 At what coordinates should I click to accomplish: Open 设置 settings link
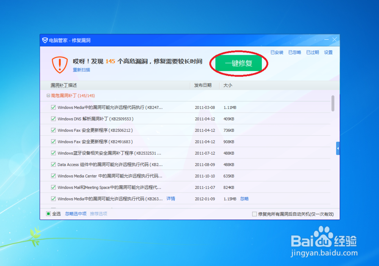tap(328, 52)
